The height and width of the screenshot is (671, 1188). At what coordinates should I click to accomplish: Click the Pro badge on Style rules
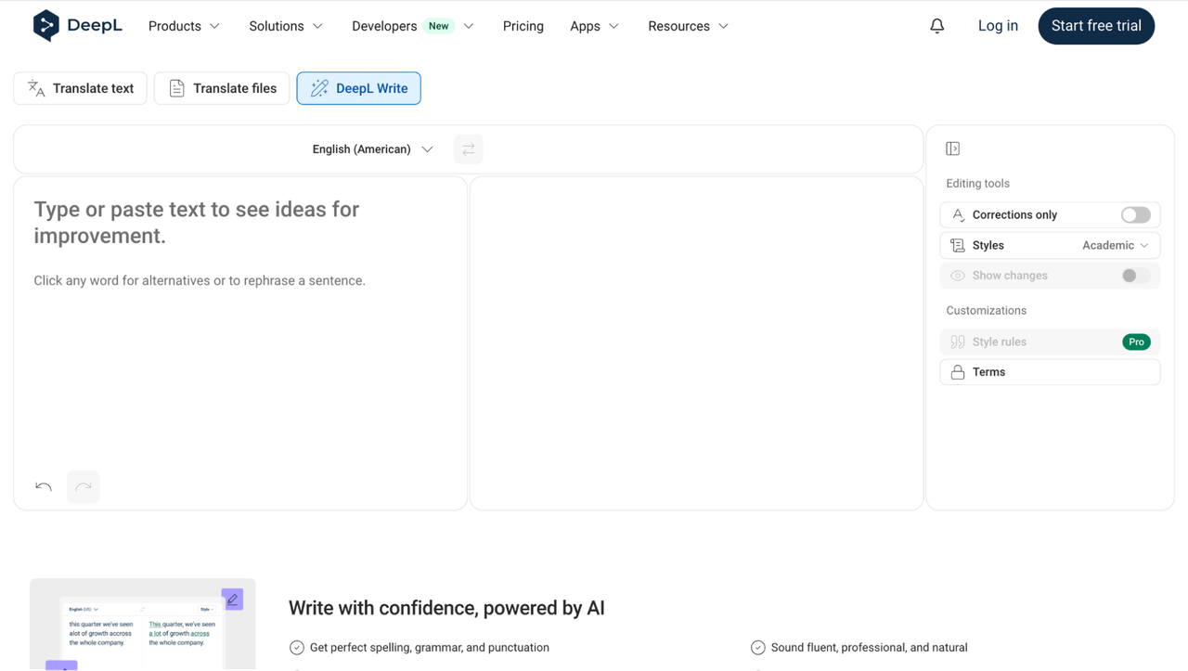tap(1136, 342)
